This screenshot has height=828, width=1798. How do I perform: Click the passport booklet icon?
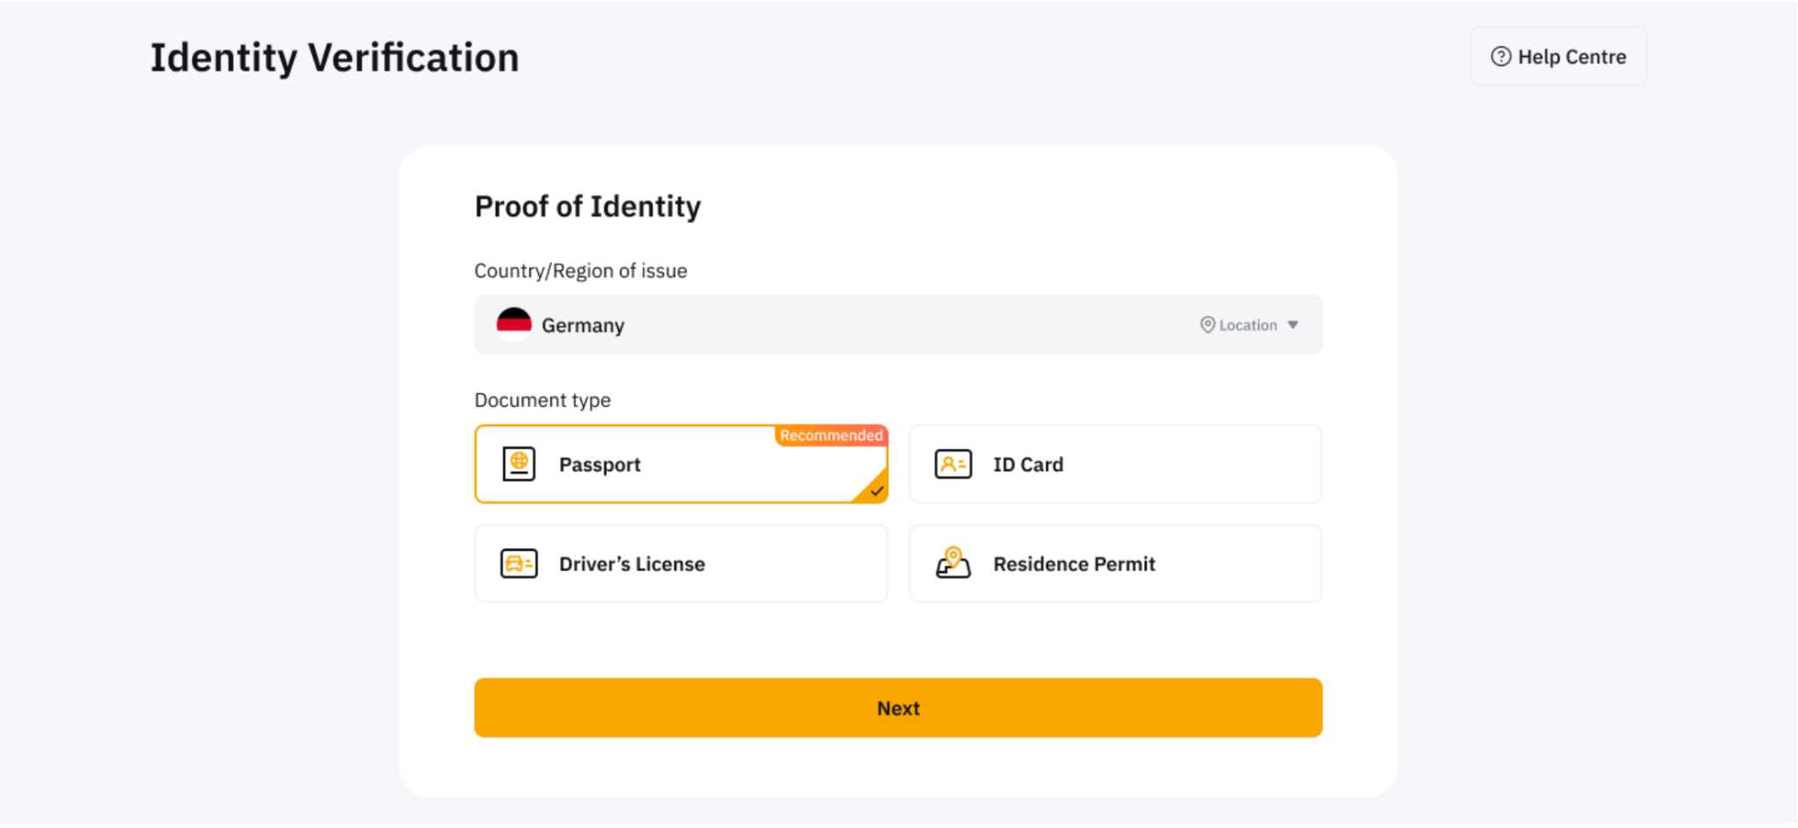(x=519, y=464)
